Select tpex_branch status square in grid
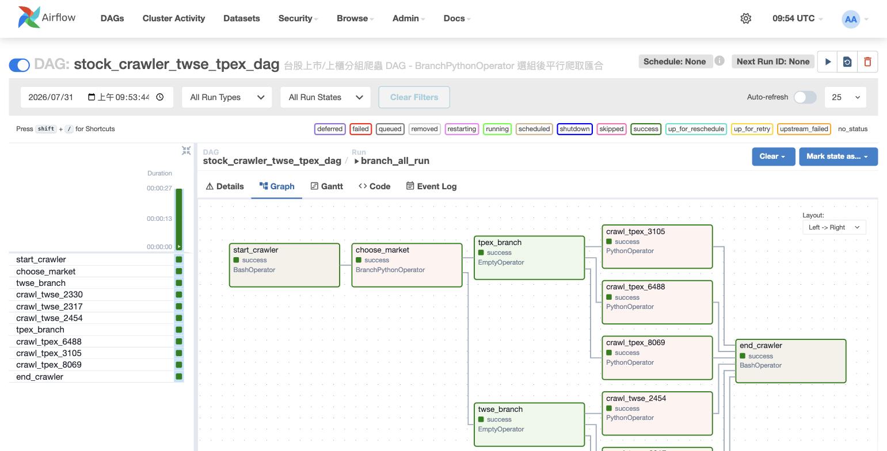887x451 pixels. point(179,330)
